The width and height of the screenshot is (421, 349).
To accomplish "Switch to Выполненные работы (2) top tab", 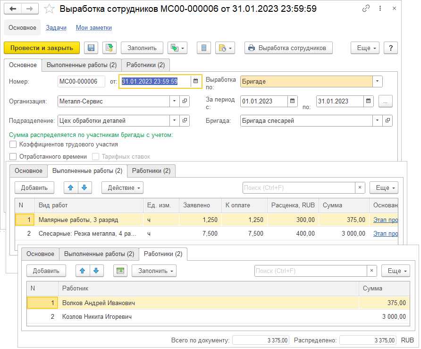I will click(x=81, y=65).
